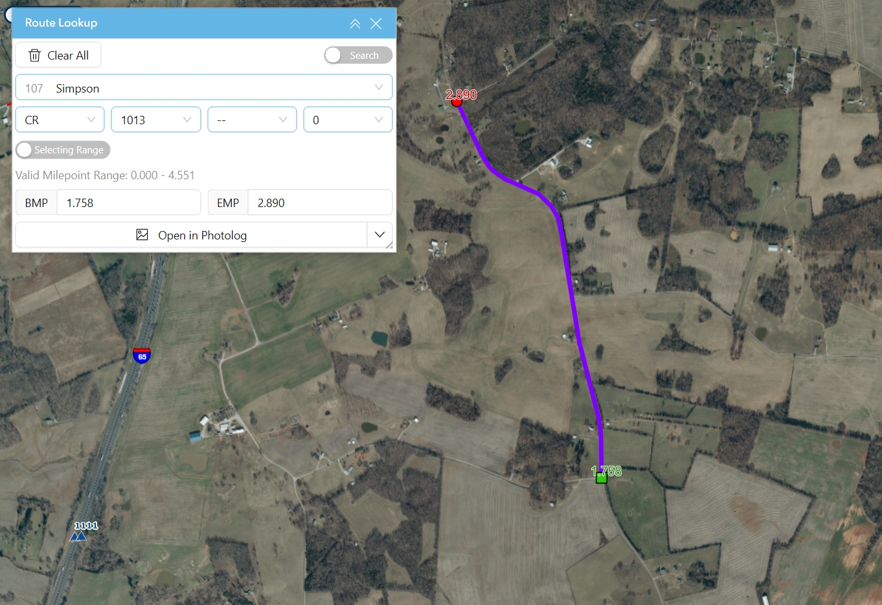Toggle the Search switch on
The height and width of the screenshot is (605, 882).
(358, 56)
